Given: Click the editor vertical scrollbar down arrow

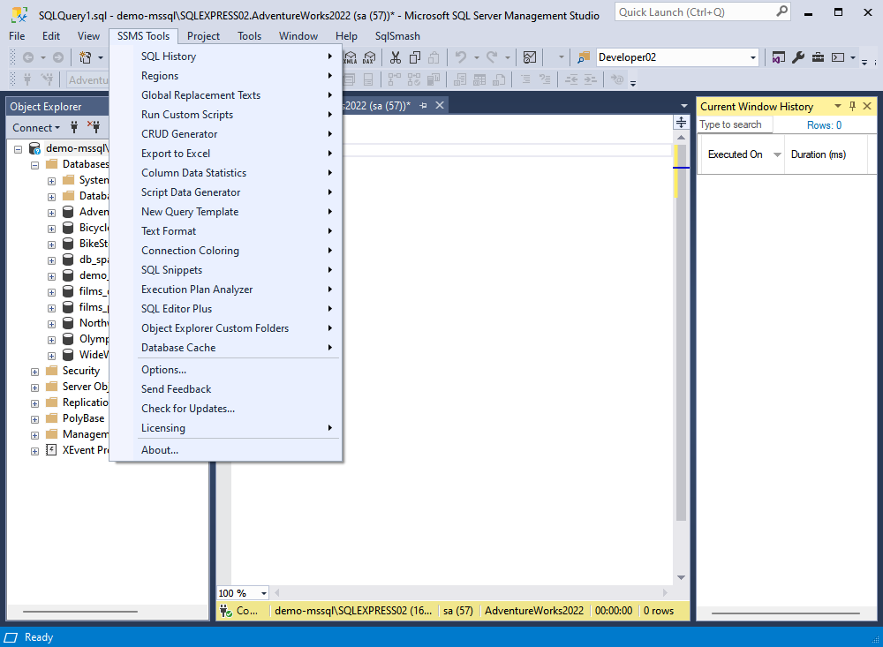Looking at the screenshot, I should click(x=681, y=577).
